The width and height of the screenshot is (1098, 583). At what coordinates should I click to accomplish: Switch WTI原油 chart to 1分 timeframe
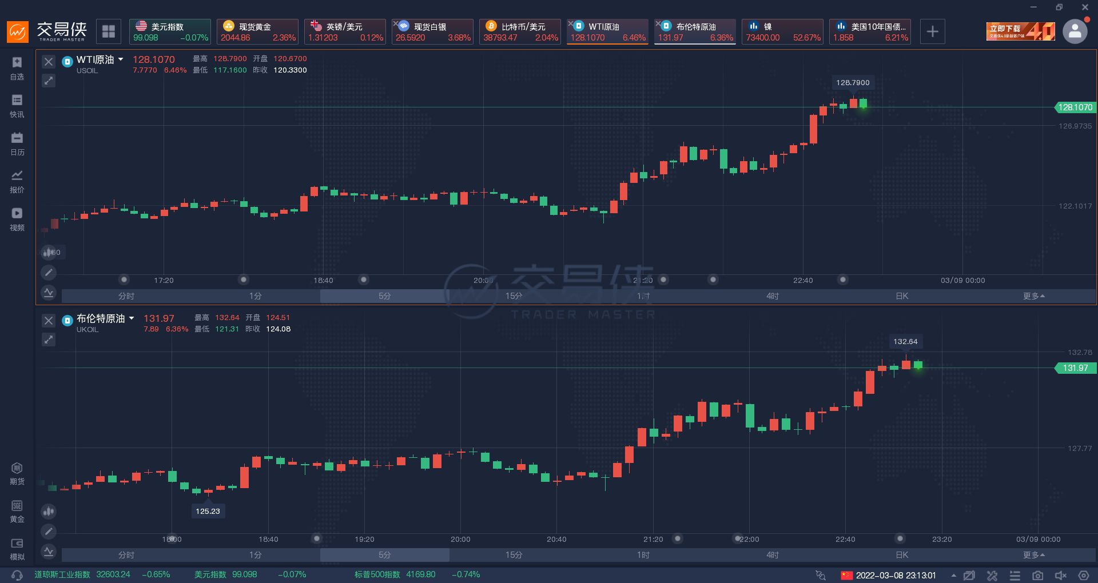coord(256,296)
